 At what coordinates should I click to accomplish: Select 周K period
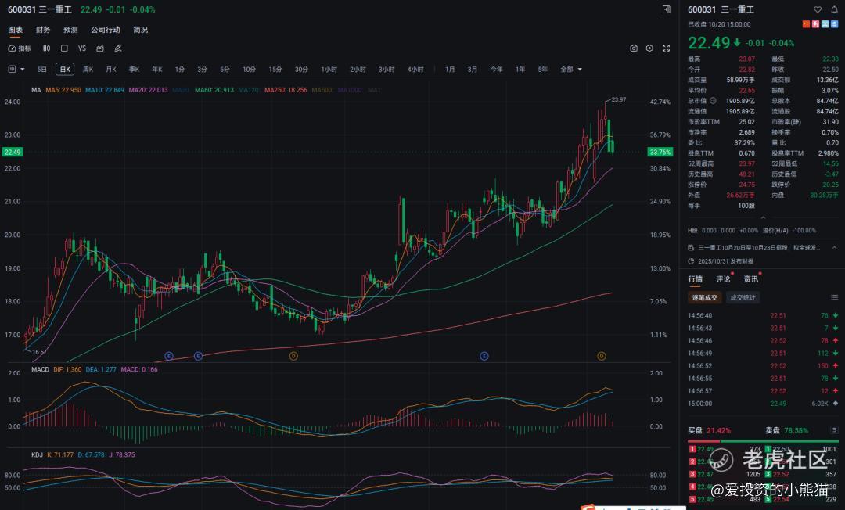click(88, 70)
